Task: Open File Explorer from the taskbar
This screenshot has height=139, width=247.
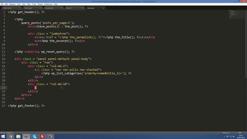Action: pyautogui.click(x=19, y=136)
